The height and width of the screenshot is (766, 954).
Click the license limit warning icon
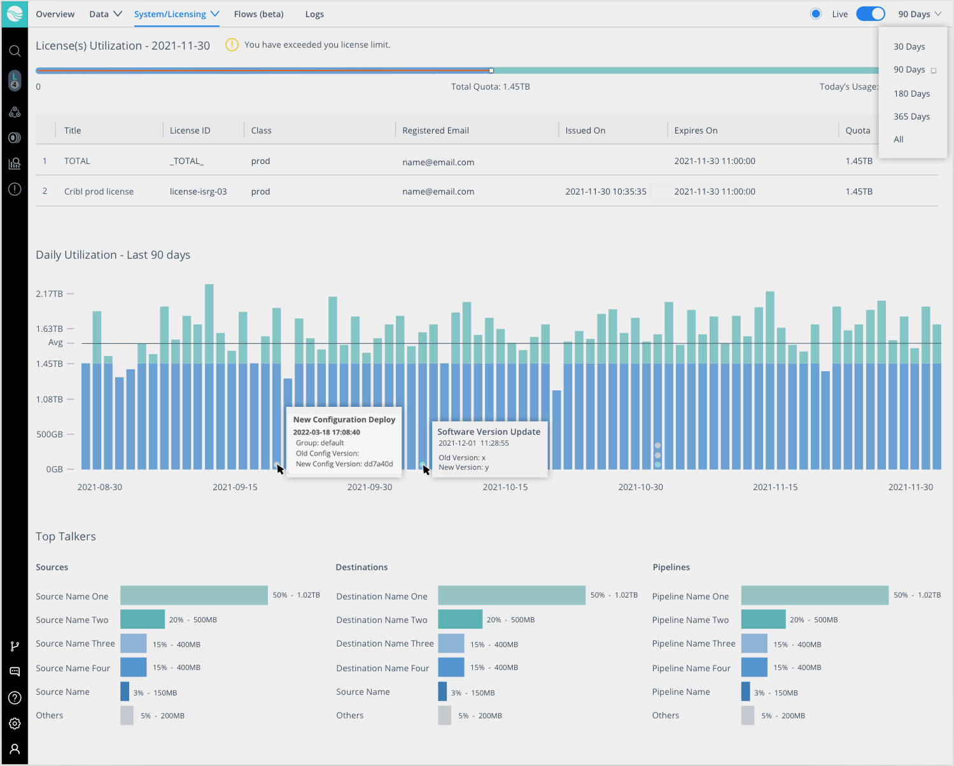point(232,44)
